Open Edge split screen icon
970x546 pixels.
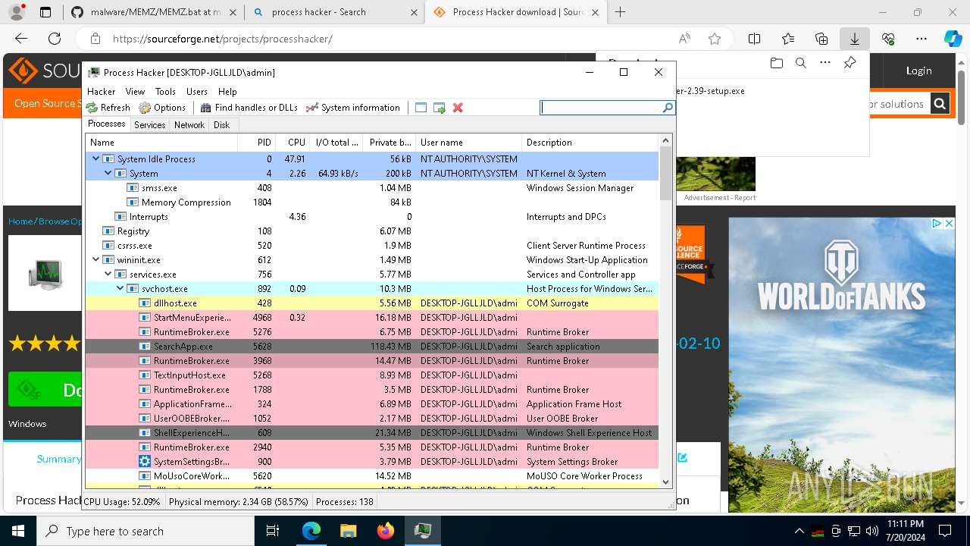pos(755,39)
